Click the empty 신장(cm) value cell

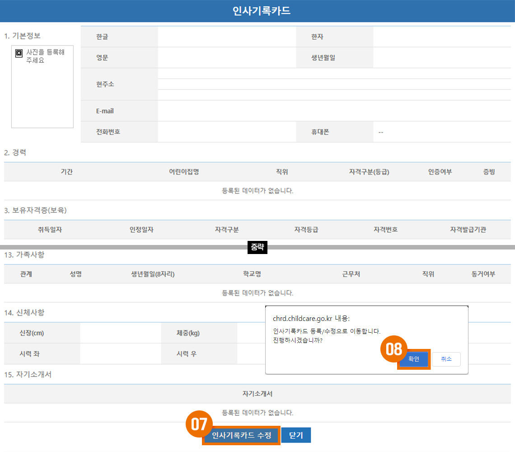click(120, 333)
